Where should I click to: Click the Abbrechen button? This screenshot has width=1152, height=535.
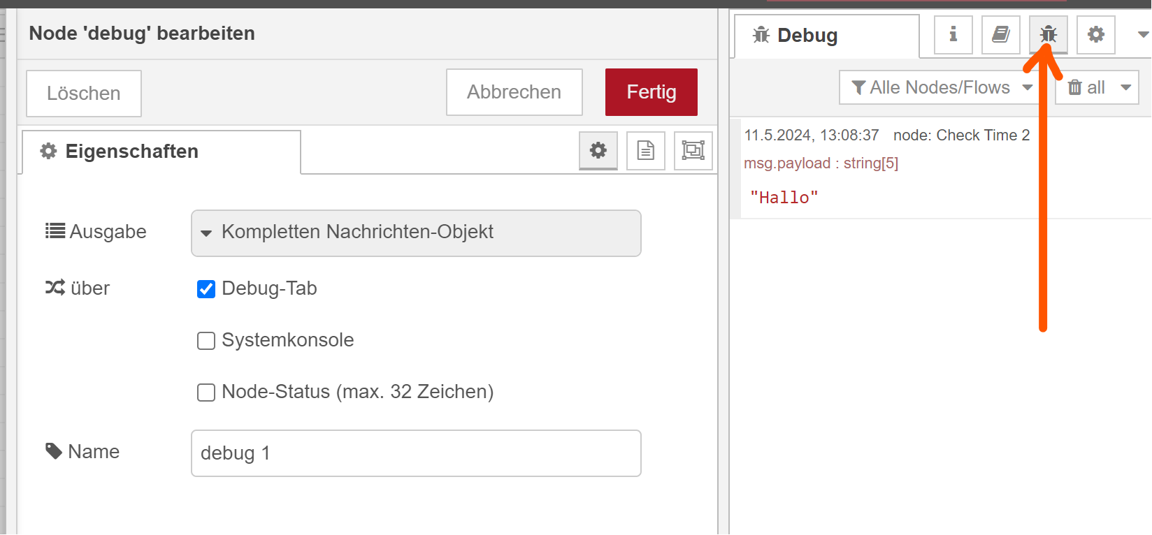(514, 92)
